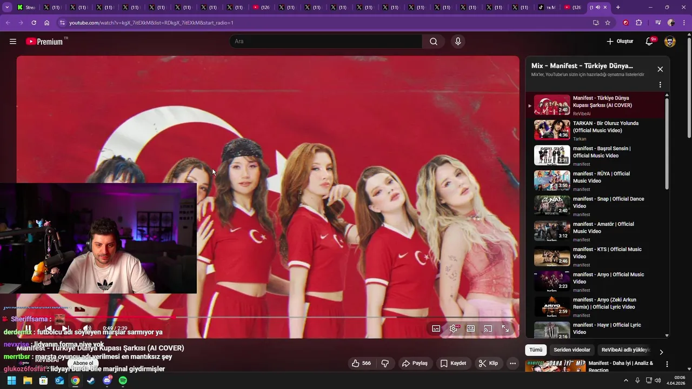
Task: Select manifest - Hayır Official Lyric Video
Action: tap(595, 330)
